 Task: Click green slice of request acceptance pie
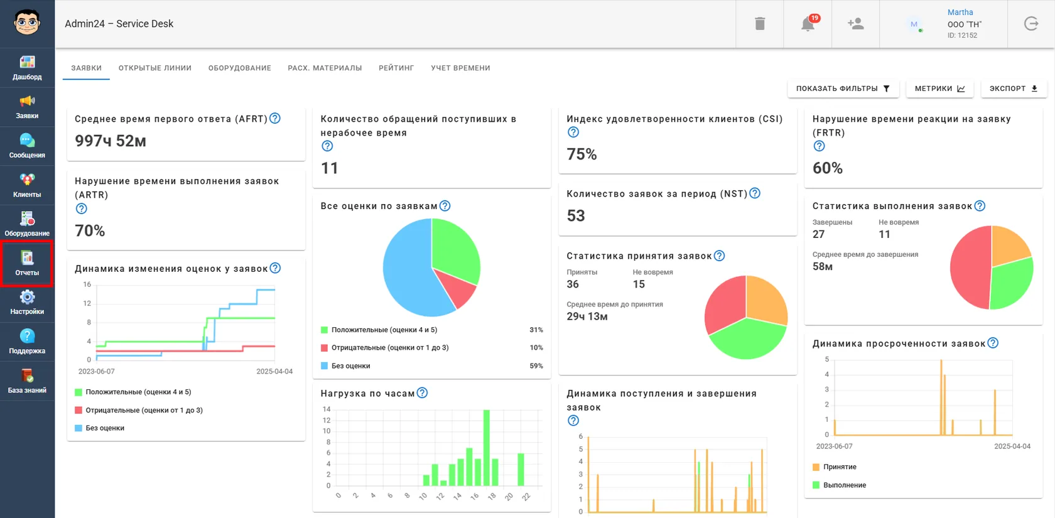pos(747,340)
